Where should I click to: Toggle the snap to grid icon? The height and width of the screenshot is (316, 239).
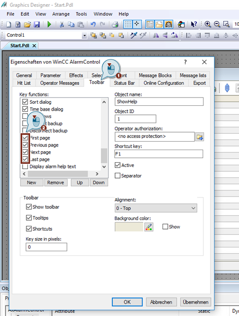click(137, 24)
